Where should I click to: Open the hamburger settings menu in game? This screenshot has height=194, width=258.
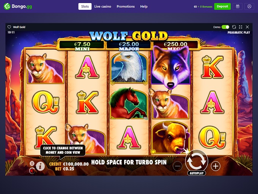point(32,163)
